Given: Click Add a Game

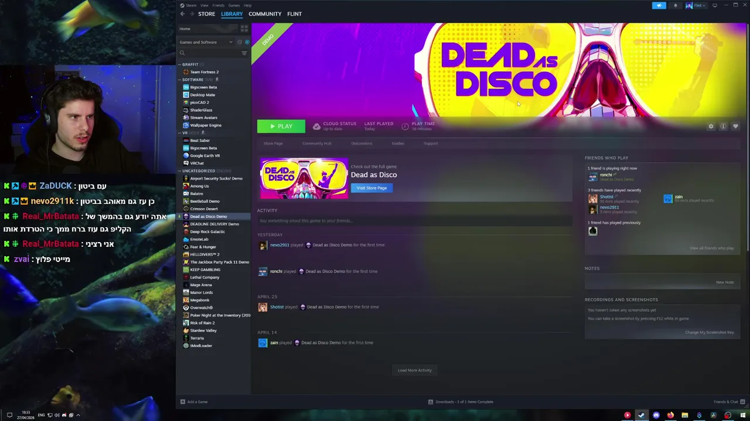Looking at the screenshot, I should (194, 402).
